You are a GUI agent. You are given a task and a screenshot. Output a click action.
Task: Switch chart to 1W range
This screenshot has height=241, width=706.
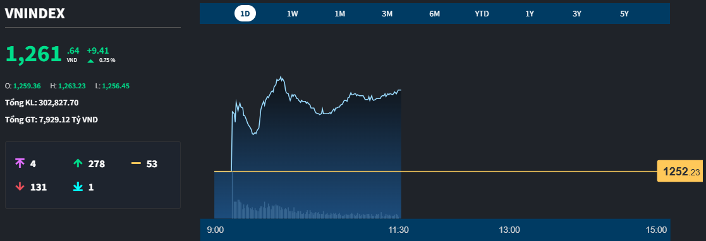[293, 13]
